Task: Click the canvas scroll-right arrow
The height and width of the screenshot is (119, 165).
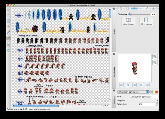Action: click(x=108, y=106)
